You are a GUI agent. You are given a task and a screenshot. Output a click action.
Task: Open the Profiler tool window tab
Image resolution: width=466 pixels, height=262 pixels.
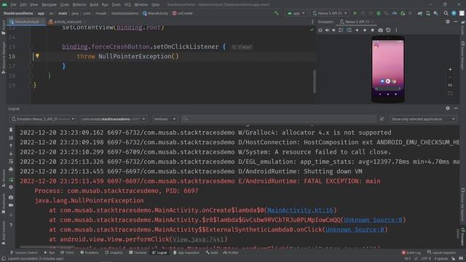(x=231, y=253)
